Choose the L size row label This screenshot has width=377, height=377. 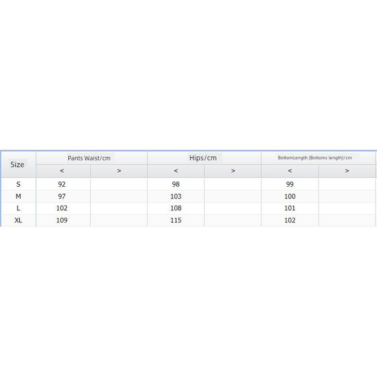[x=18, y=208]
